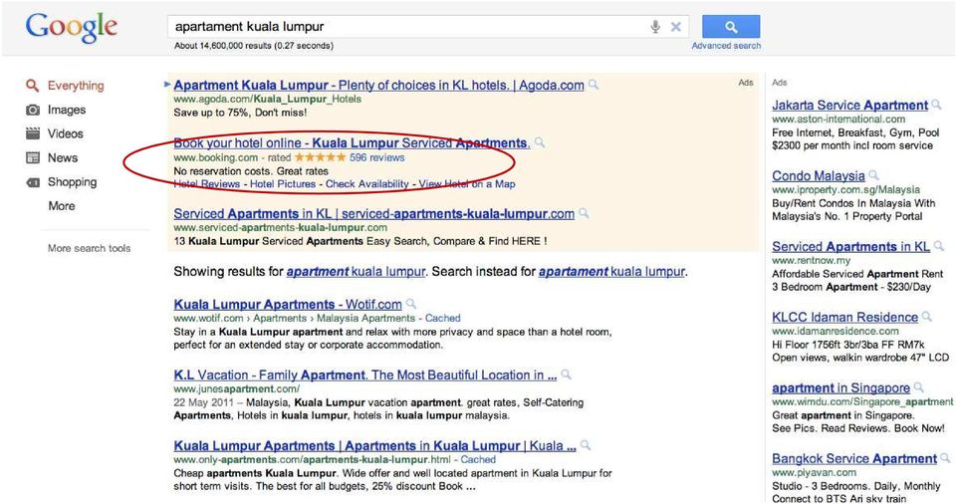Click the microphone voice search icon
The image size is (956, 504).
(x=655, y=27)
